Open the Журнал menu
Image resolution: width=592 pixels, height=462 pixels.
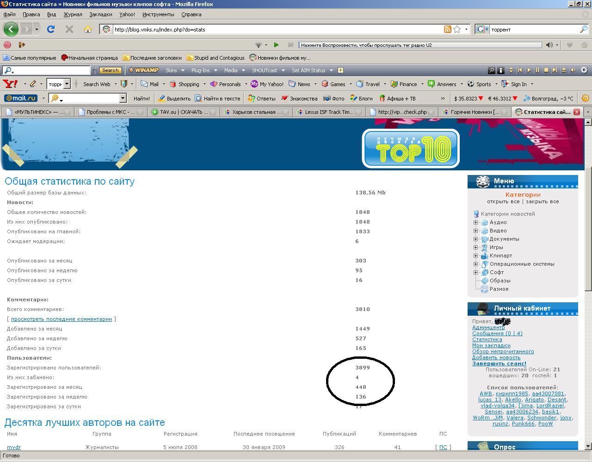pos(73,14)
